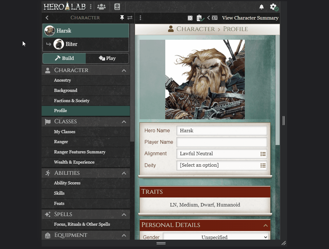329x249 pixels.
Task: Open the campaign book icon
Action: 117,7
